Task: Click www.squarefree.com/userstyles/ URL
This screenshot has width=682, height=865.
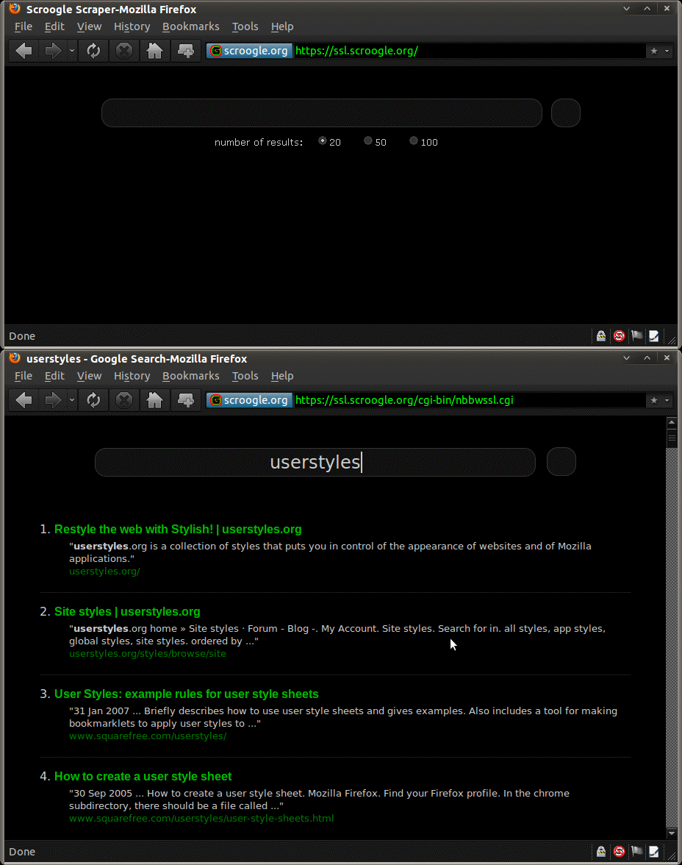Action: [148, 736]
